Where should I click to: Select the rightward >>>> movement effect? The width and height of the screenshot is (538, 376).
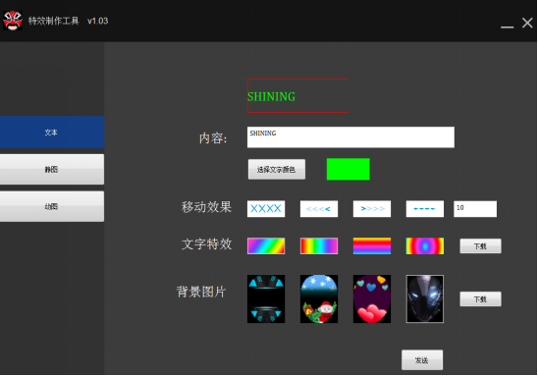(x=372, y=208)
